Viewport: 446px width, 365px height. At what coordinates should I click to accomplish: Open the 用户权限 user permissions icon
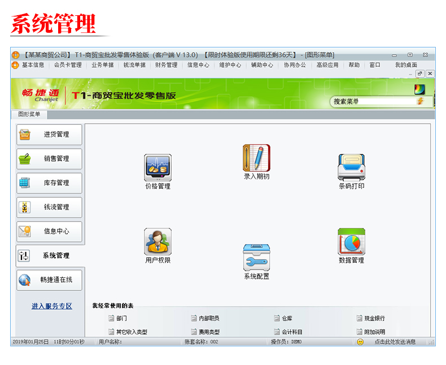point(158,242)
